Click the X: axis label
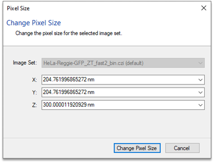This screenshot has height=163, width=214. click(34, 80)
